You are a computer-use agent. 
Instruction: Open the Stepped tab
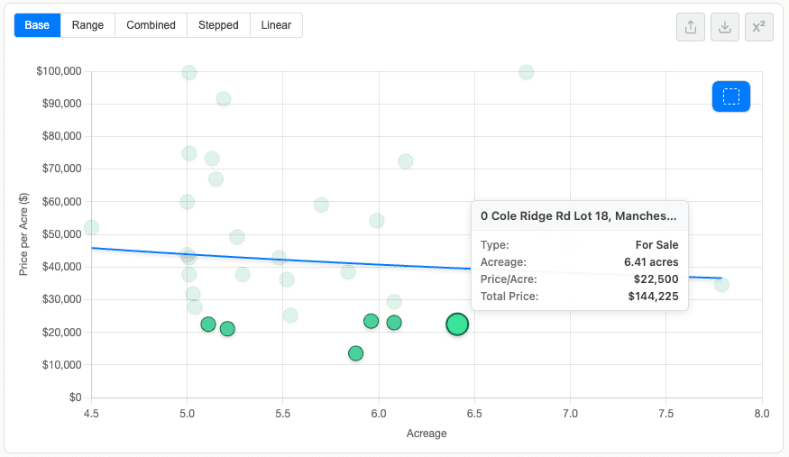[x=218, y=25]
